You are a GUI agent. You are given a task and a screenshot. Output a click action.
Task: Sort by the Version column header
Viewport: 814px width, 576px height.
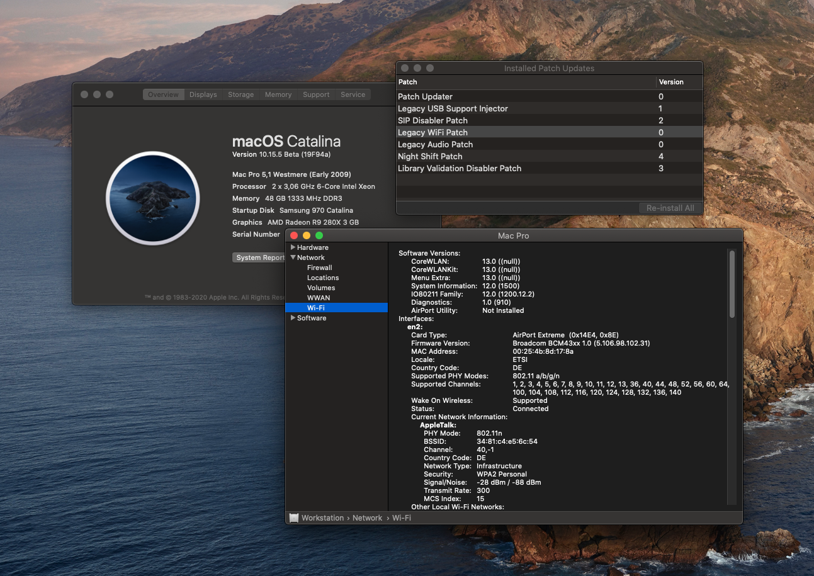[679, 82]
